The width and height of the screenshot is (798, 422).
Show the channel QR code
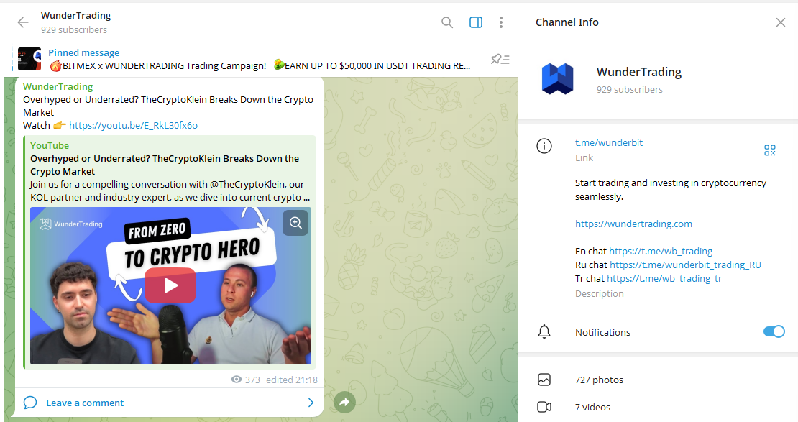coord(769,150)
